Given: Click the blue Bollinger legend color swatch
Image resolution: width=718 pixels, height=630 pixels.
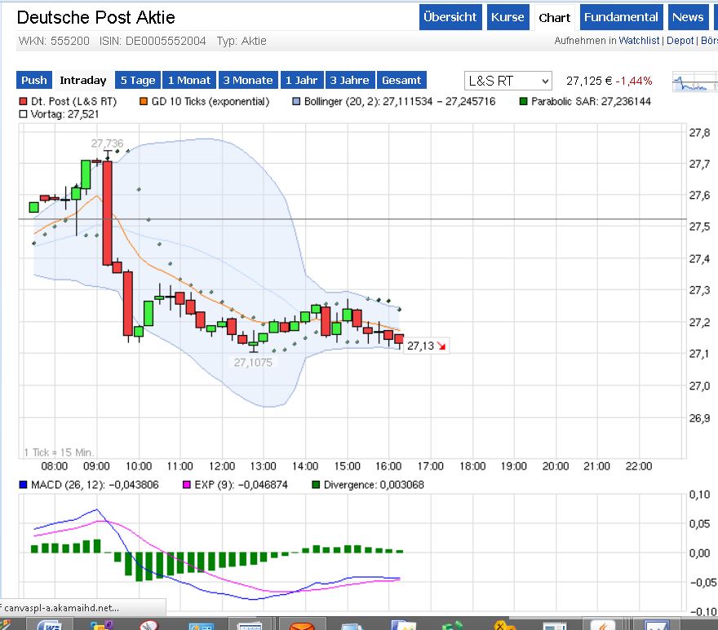Looking at the screenshot, I should point(296,102).
